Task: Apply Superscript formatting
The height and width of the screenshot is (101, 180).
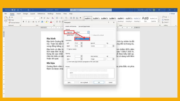Action: (39, 22)
